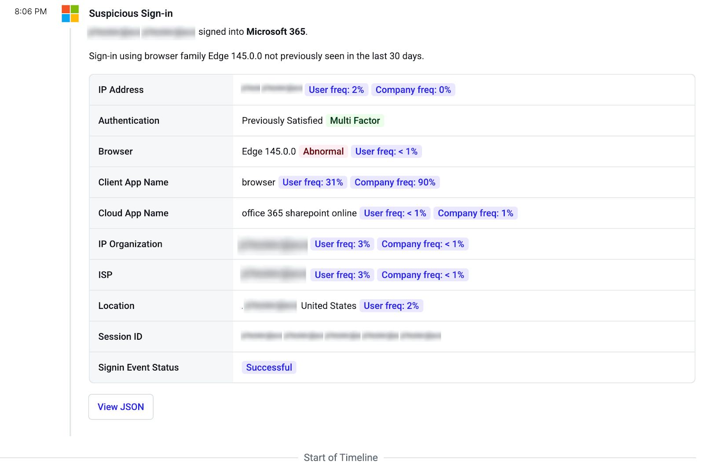Click the ISP User freq: 3% badge

tap(342, 275)
